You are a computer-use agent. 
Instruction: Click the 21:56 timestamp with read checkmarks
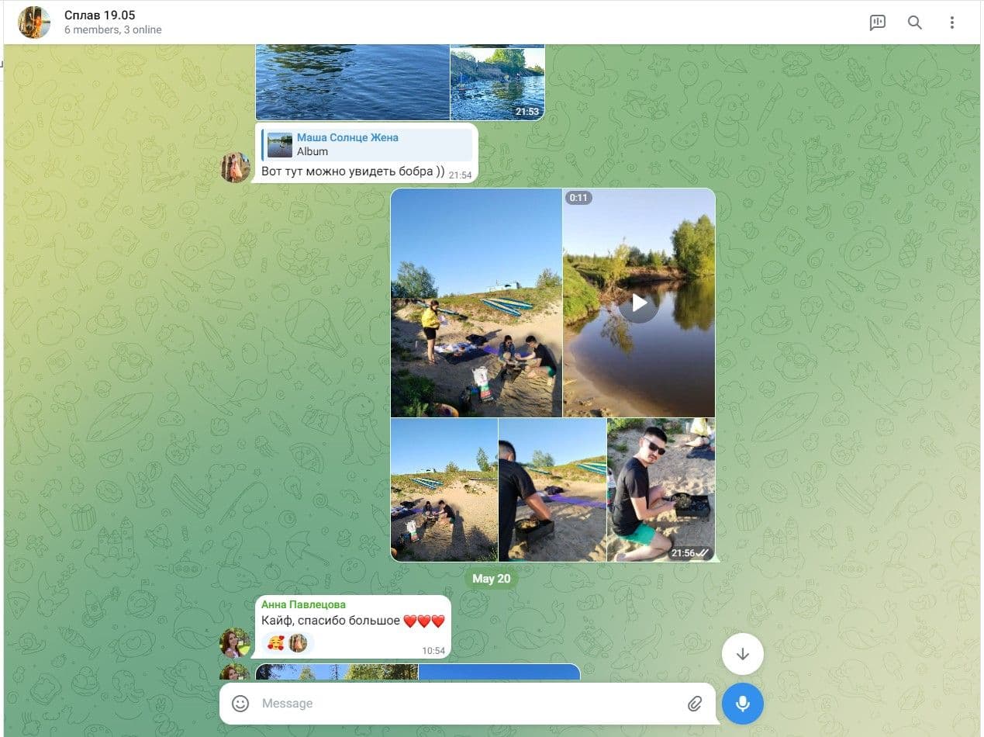[x=690, y=553]
